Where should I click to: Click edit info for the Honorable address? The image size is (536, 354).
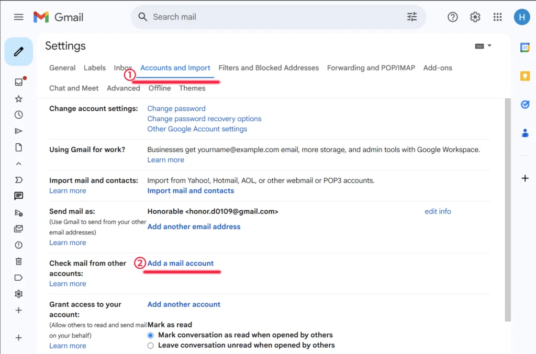[438, 212]
